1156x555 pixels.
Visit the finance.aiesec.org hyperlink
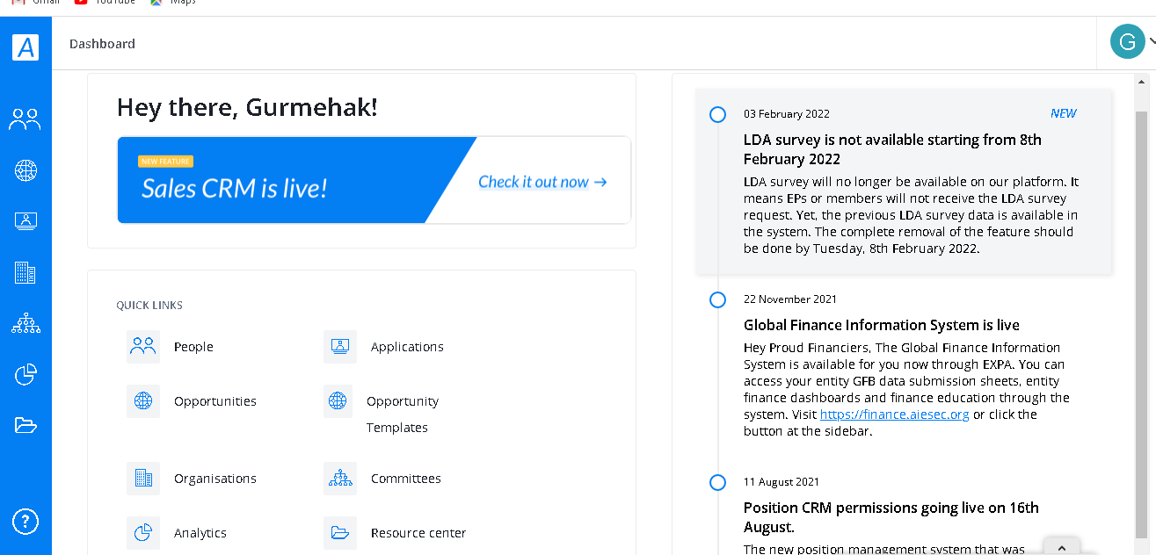(894, 414)
